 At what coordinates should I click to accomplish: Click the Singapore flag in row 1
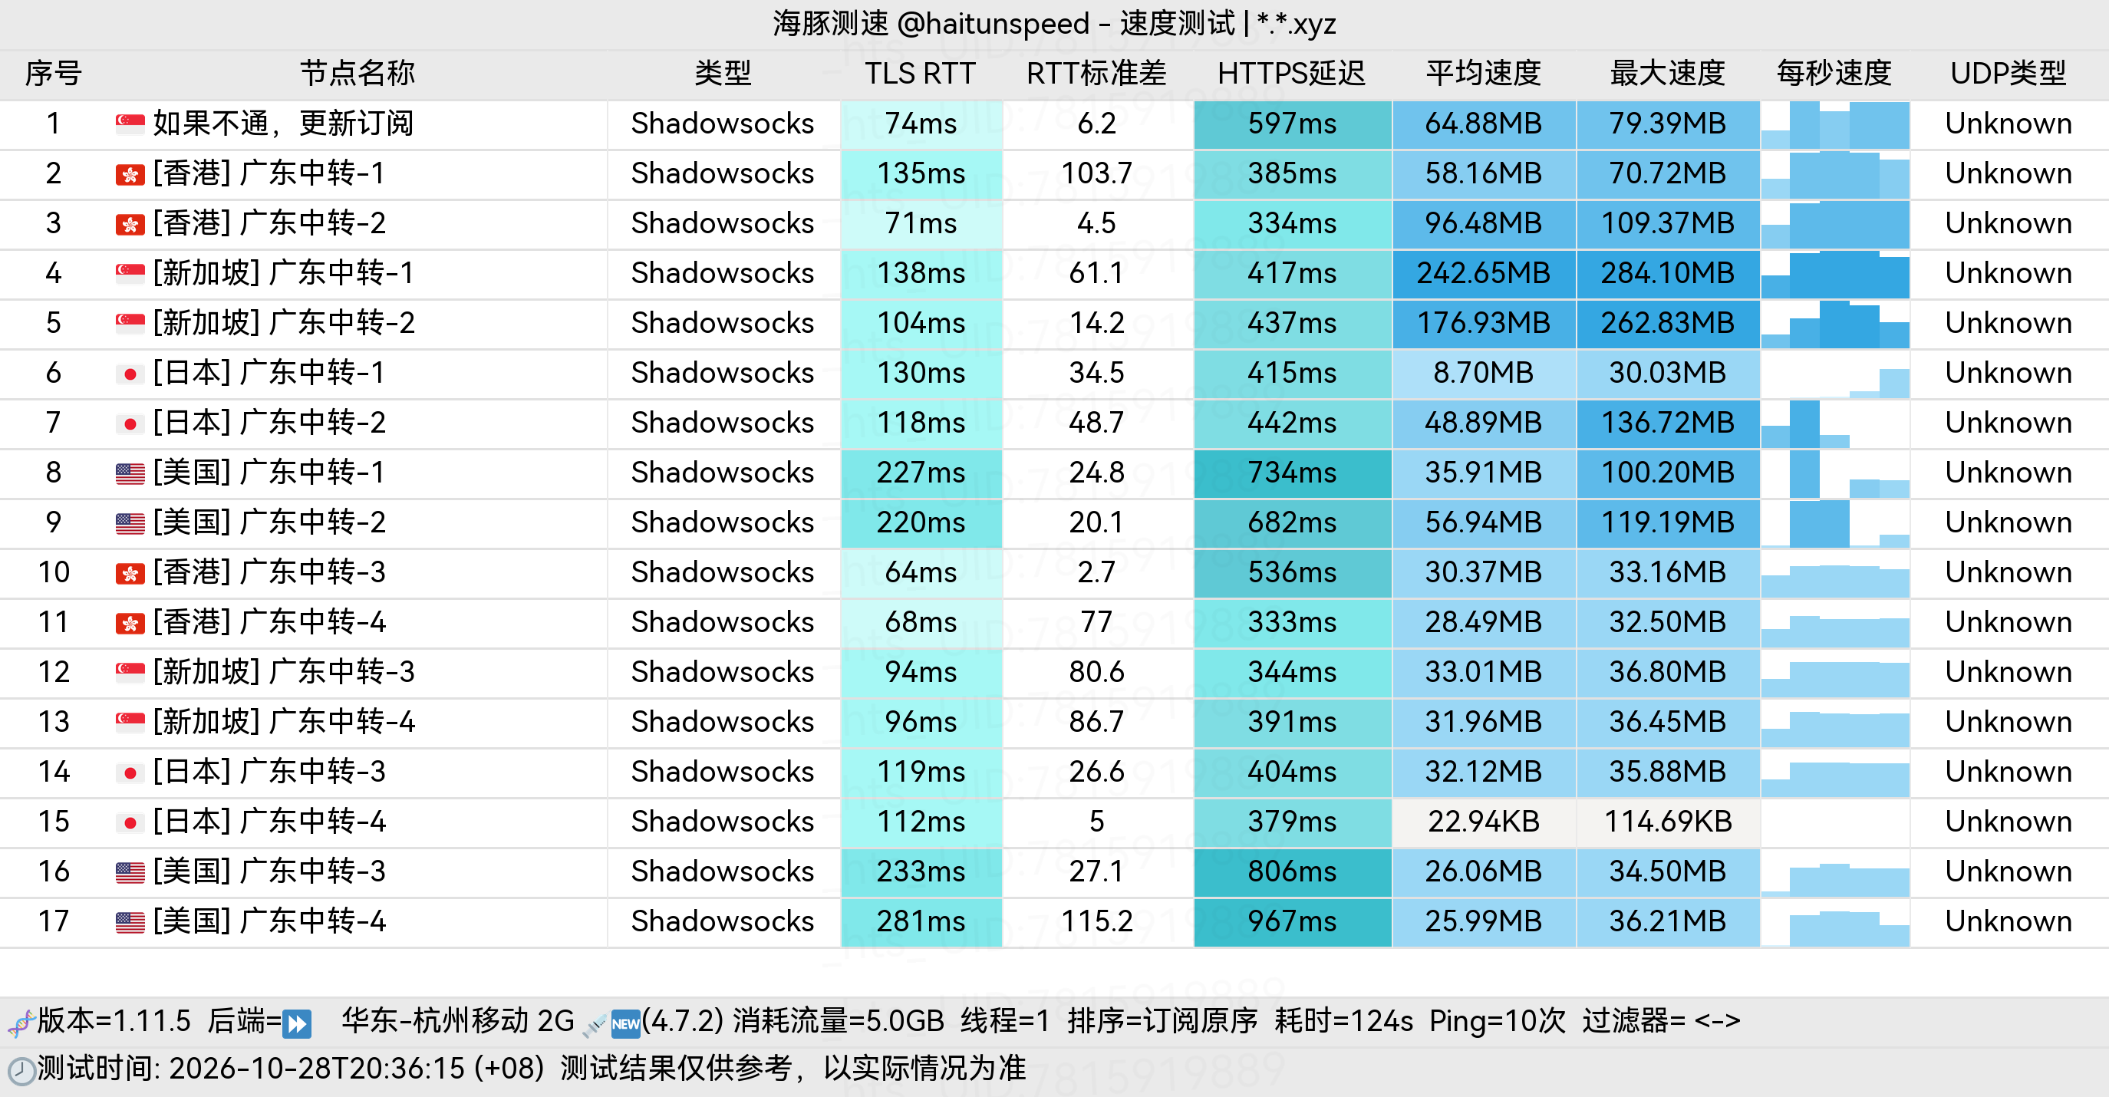coord(130,124)
